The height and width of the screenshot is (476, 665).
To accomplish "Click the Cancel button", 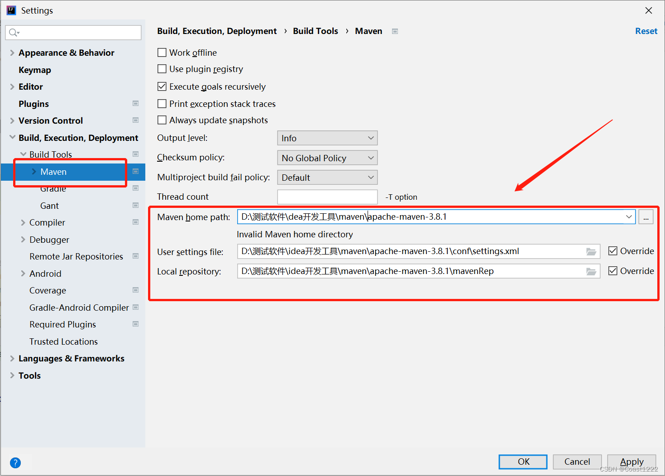I will [x=577, y=462].
